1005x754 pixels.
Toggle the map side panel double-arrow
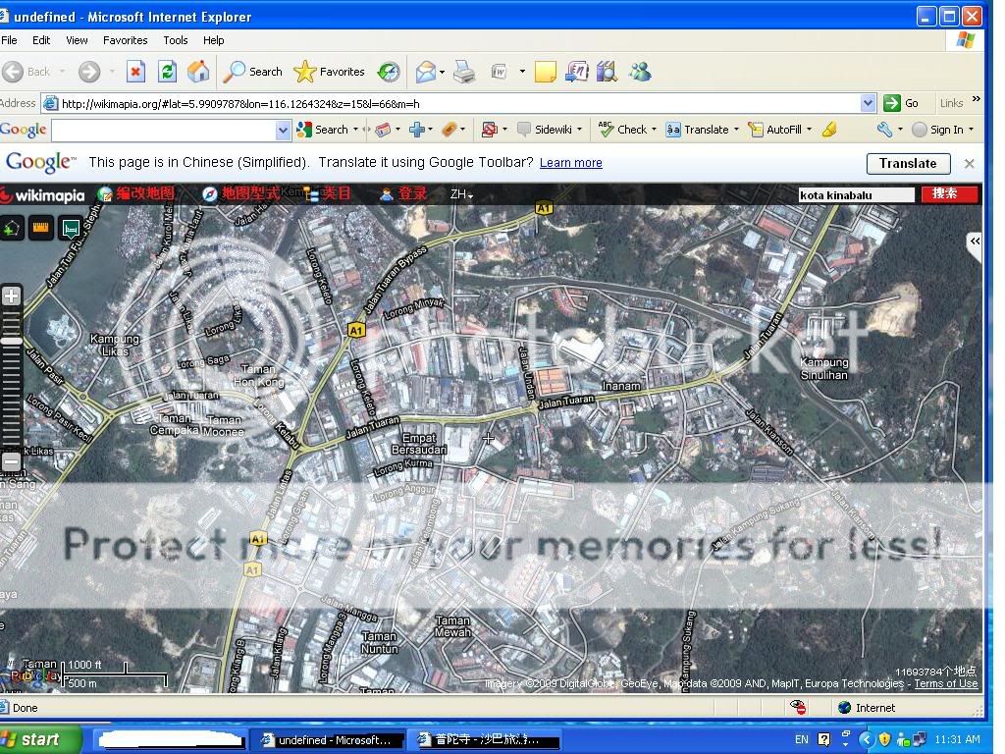click(974, 242)
